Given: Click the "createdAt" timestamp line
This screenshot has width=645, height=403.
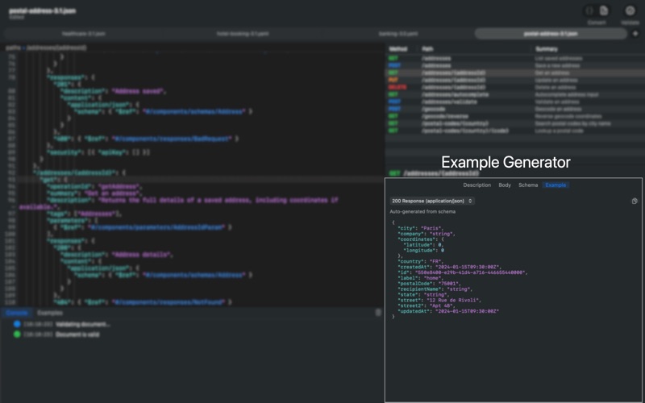Looking at the screenshot, I should click(449, 268).
